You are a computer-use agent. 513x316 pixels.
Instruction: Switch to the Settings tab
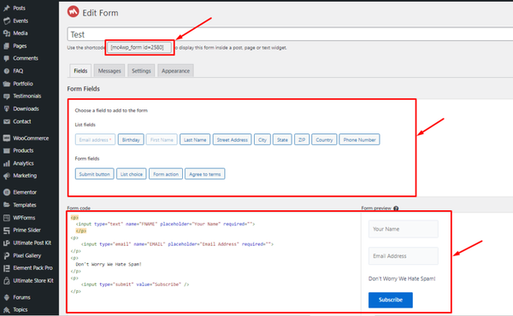[141, 71]
